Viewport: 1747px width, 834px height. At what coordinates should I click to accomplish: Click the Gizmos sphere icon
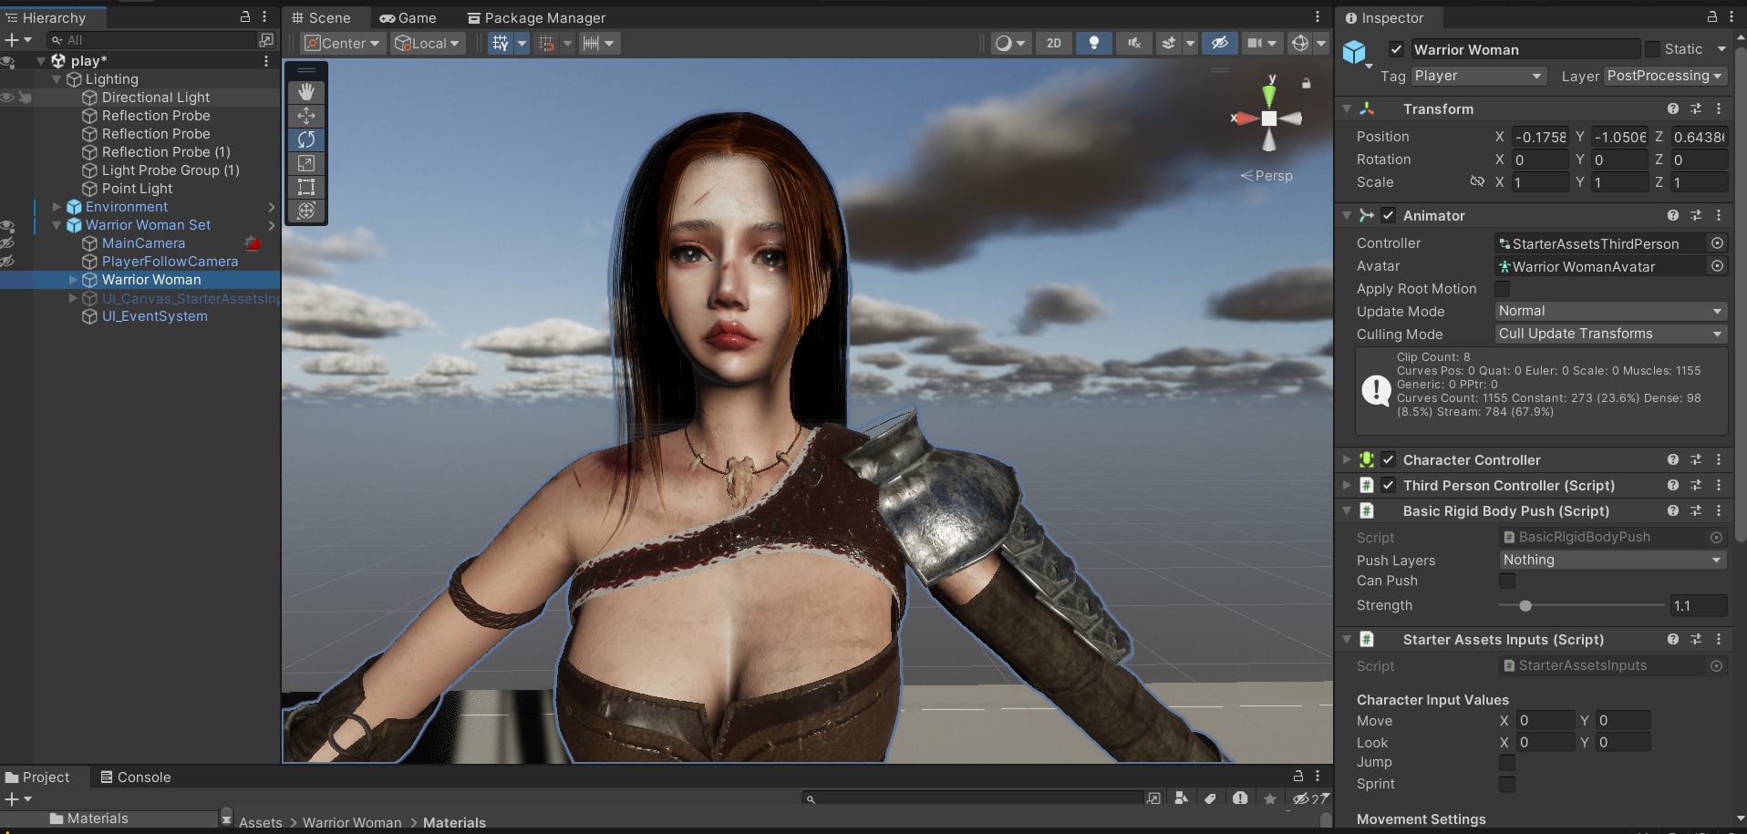tap(1300, 43)
